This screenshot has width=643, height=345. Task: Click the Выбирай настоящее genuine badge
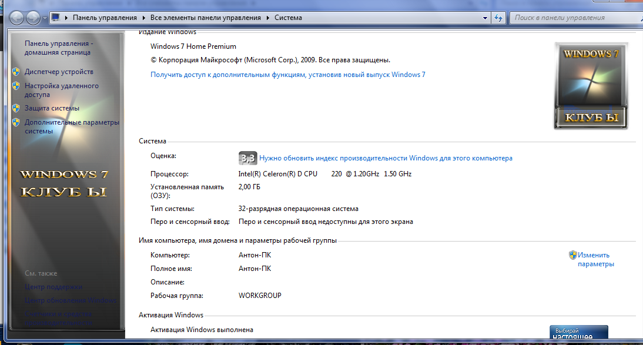(578, 332)
